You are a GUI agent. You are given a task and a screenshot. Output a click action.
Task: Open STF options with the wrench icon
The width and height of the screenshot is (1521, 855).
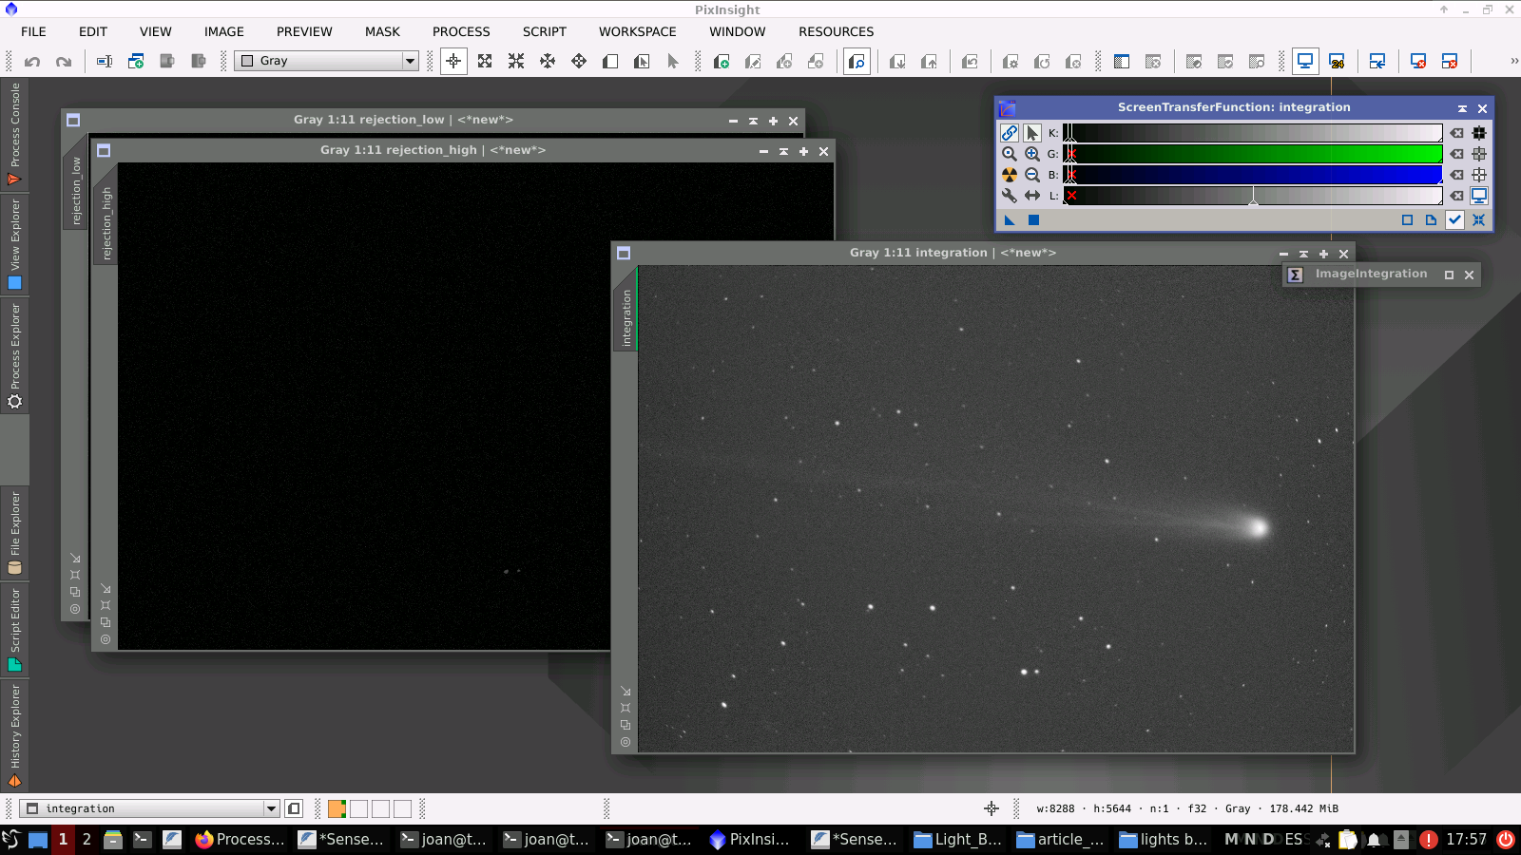point(1010,196)
